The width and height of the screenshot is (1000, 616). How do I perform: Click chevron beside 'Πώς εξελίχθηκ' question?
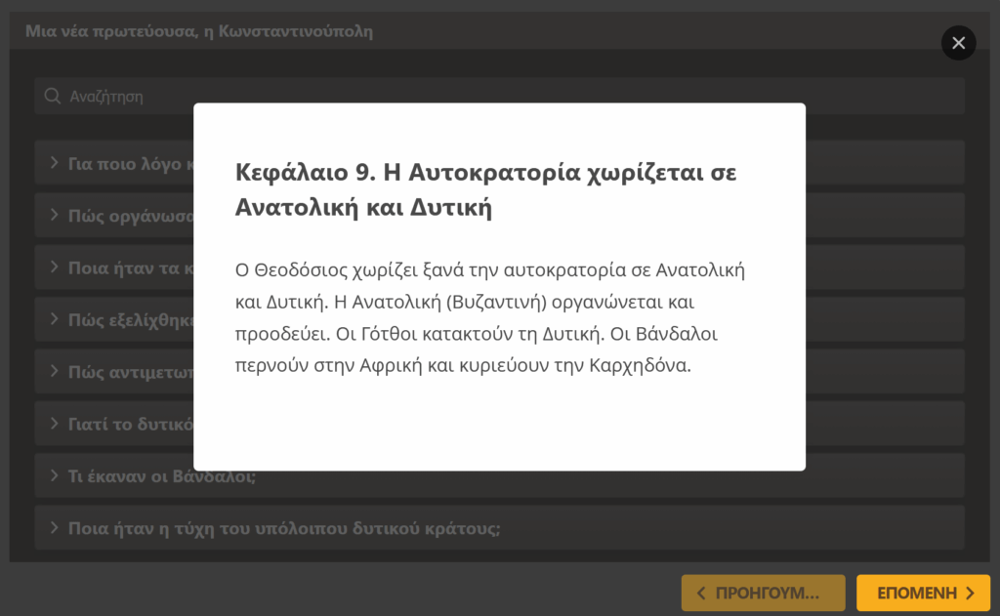point(54,318)
